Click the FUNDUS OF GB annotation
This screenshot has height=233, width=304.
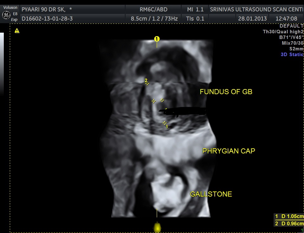[226, 92]
